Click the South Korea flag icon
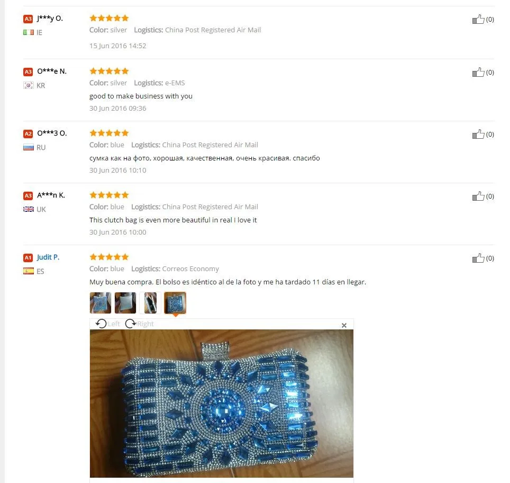510x483 pixels. click(28, 85)
